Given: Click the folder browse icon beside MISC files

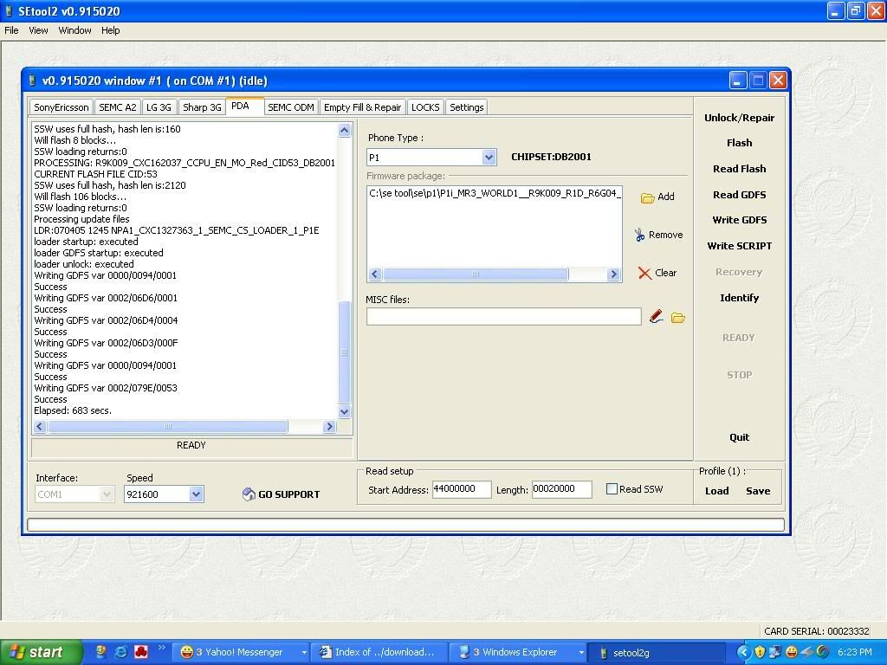Looking at the screenshot, I should pos(677,318).
